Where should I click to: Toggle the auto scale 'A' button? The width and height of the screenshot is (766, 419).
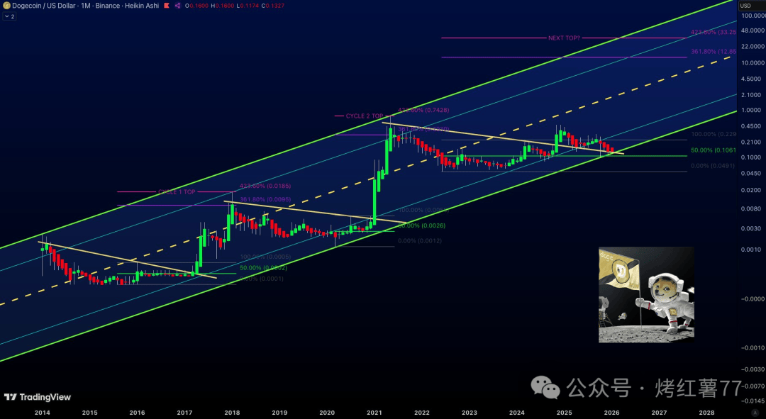(x=754, y=412)
